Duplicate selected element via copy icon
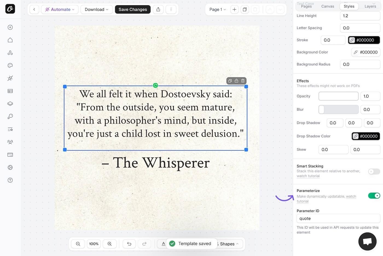This screenshot has height=256, width=383. (230, 81)
